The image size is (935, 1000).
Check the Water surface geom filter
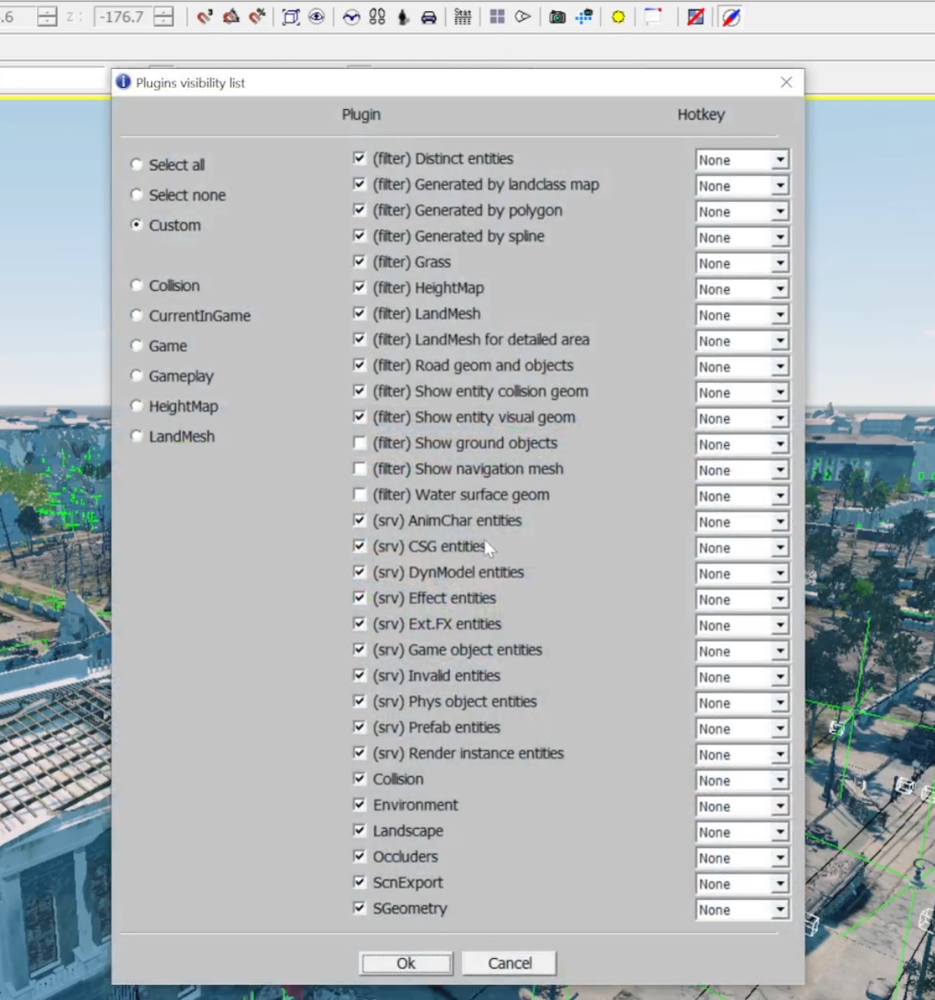point(359,495)
